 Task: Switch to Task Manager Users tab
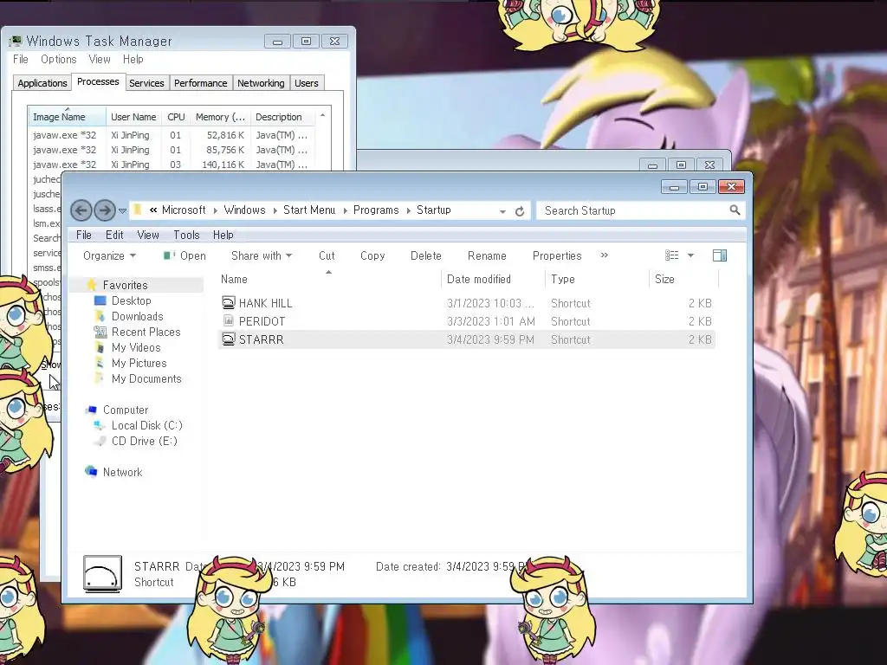[x=306, y=83]
